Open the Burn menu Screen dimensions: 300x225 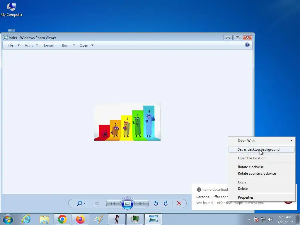coord(66,45)
